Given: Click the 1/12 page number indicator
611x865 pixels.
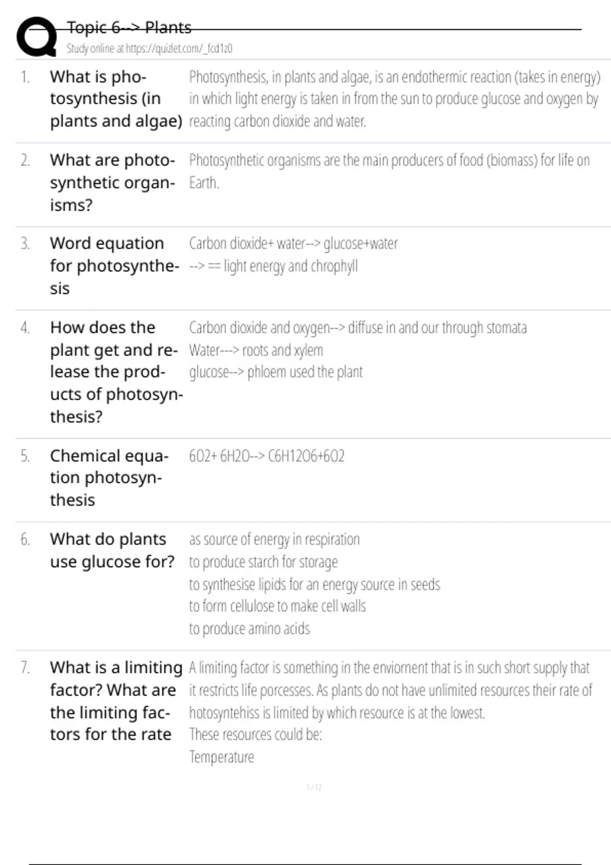Looking at the screenshot, I should [x=314, y=788].
